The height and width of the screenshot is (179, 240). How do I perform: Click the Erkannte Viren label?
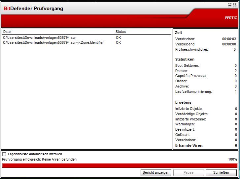pos(189,145)
